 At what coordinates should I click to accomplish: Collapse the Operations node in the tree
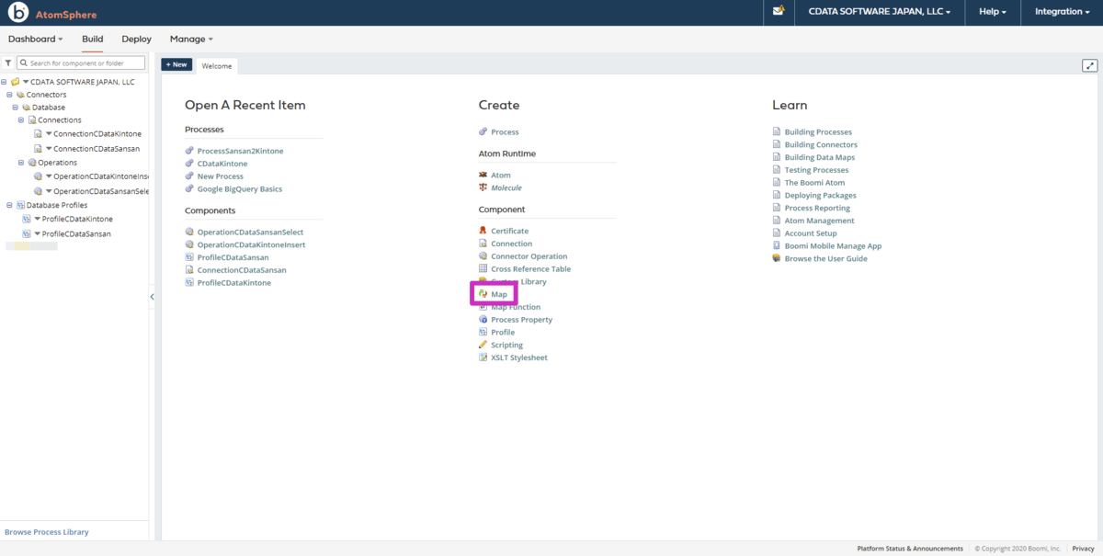[20, 163]
